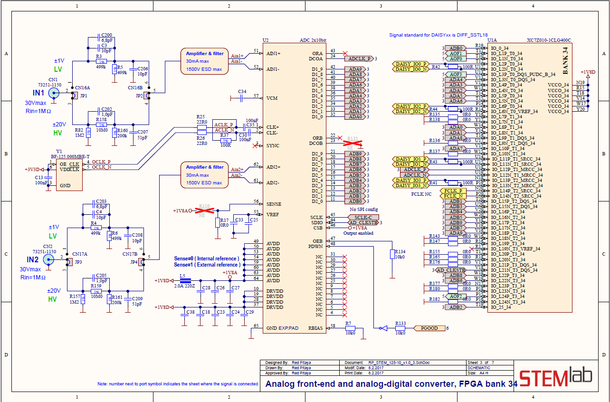Click the C34 capacitor symbol at VCM
This screenshot has height=402, width=610.
[242, 98]
